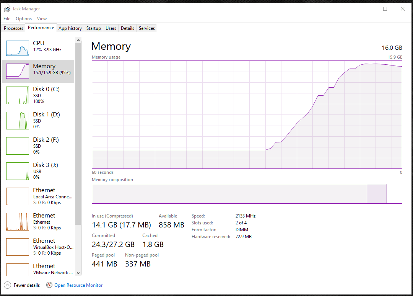Open the File menu
Screen dimensions: 413x296
[7, 19]
